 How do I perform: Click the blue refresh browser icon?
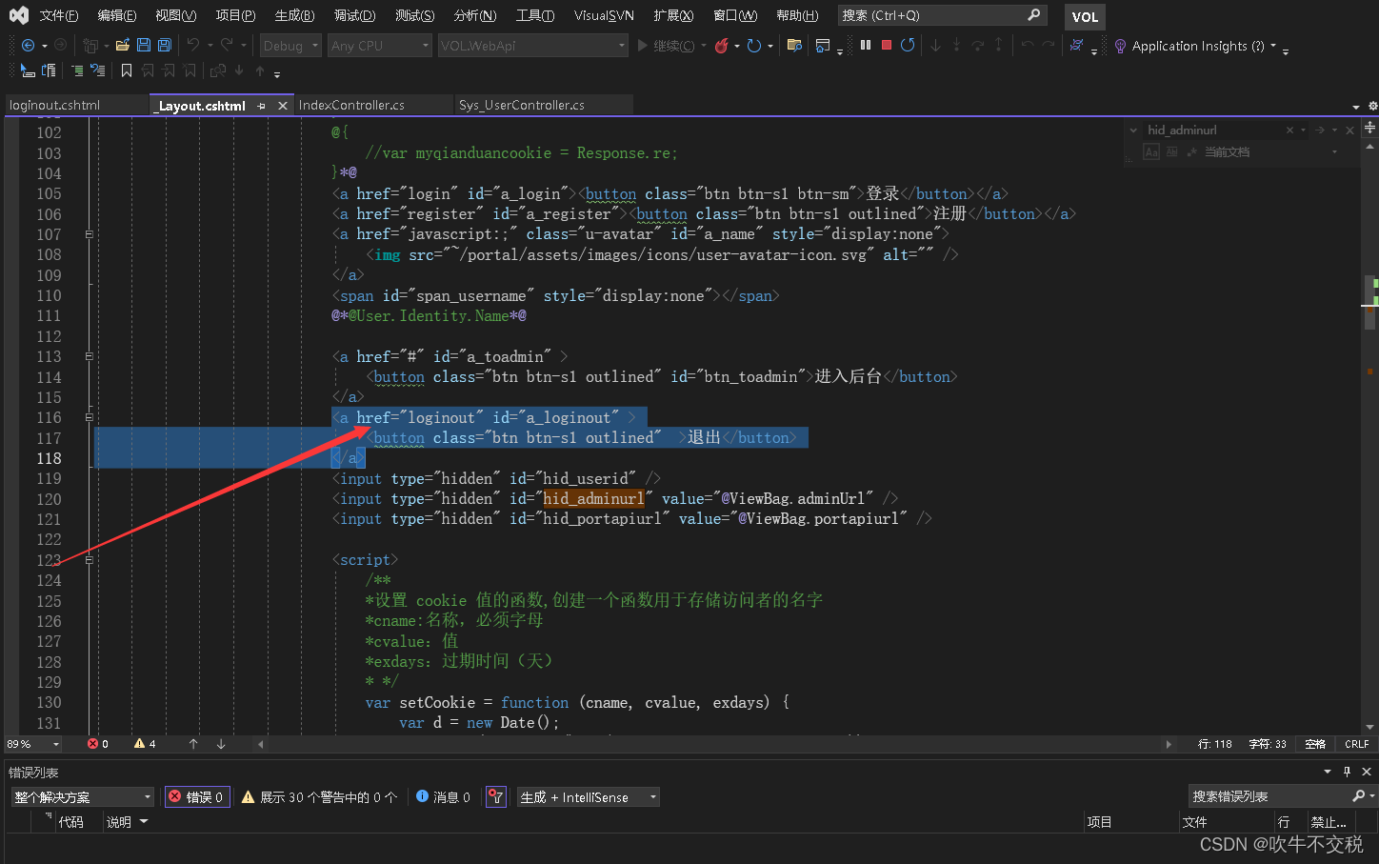pos(754,46)
